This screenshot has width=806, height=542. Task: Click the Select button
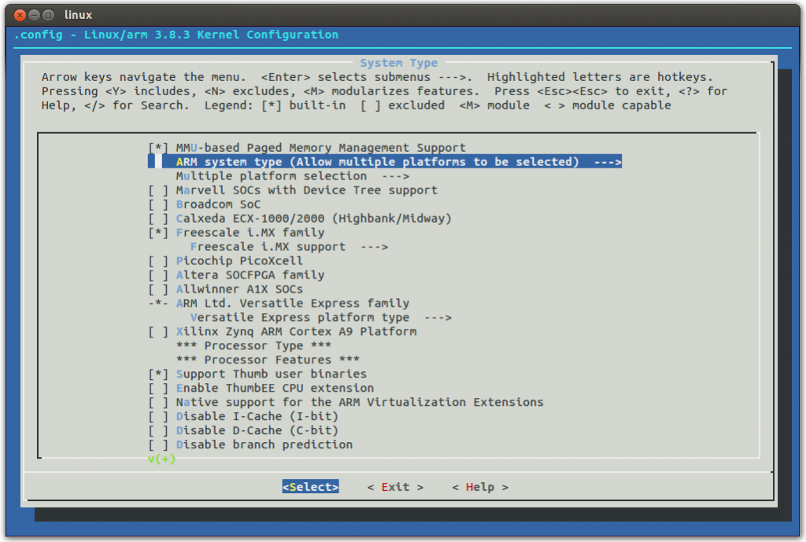point(310,487)
